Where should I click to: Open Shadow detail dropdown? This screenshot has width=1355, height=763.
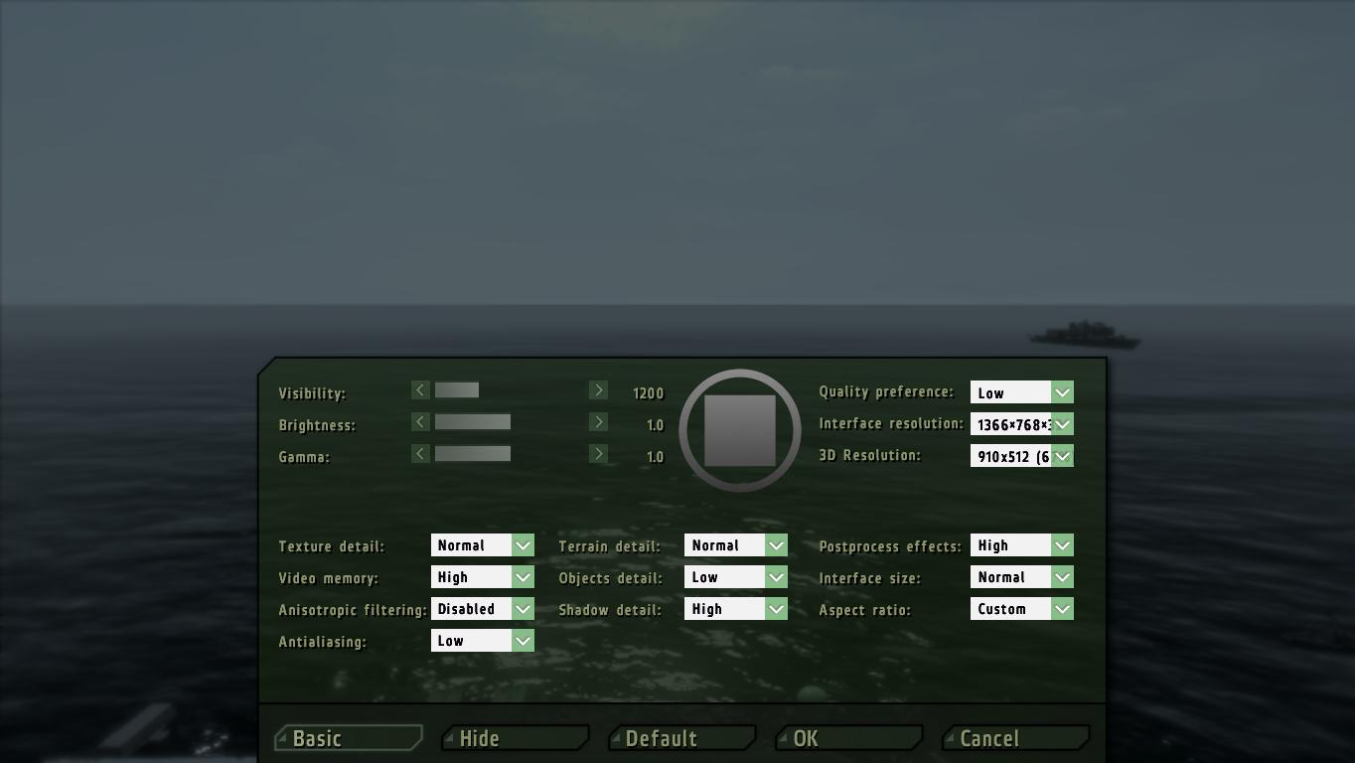[735, 609]
